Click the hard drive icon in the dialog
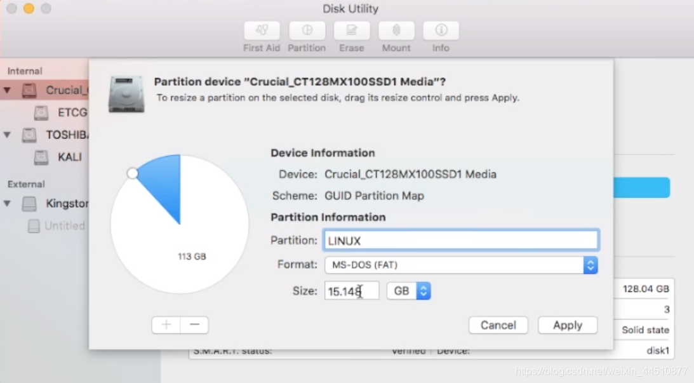The width and height of the screenshot is (694, 383). click(x=126, y=93)
